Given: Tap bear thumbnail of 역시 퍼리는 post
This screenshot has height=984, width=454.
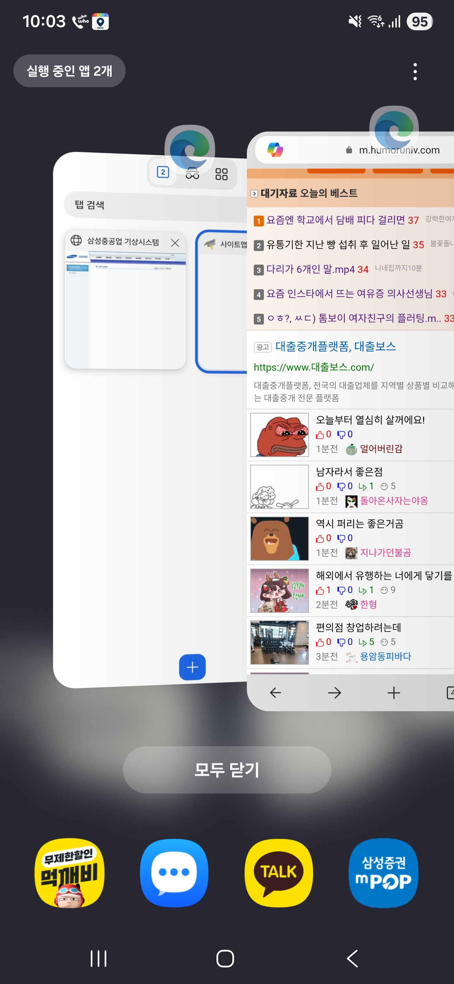Looking at the screenshot, I should [280, 539].
